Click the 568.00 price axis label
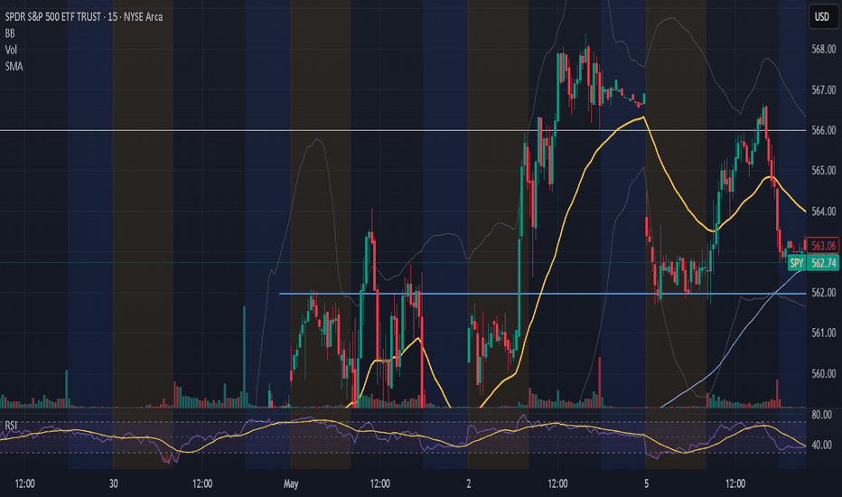842x497 pixels. point(823,50)
